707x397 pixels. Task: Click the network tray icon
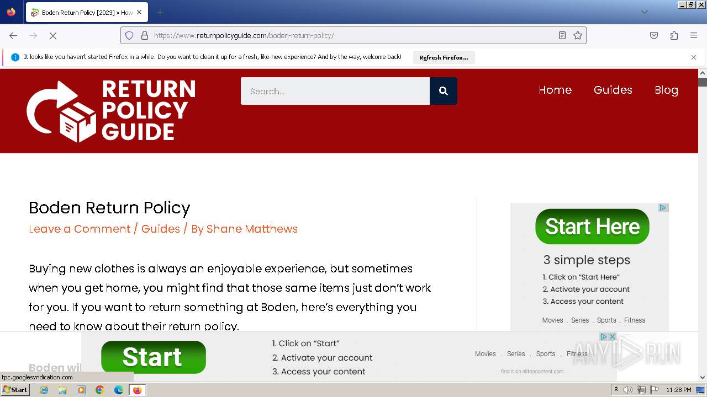[641, 390]
